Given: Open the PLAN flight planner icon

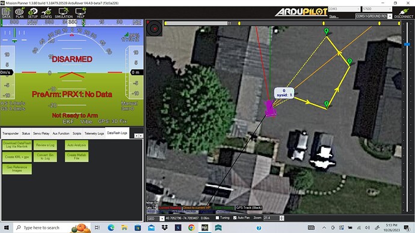Looking at the screenshot, I should (19, 13).
